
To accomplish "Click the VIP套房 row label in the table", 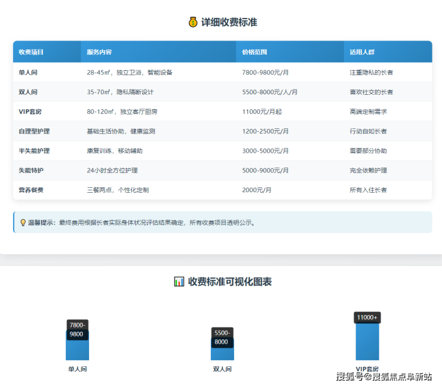I will point(30,112).
